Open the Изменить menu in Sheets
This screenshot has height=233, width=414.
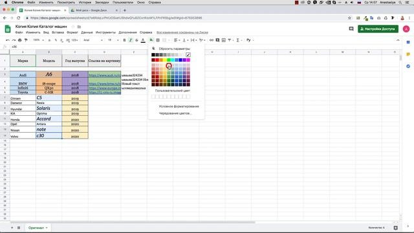pos(33,32)
